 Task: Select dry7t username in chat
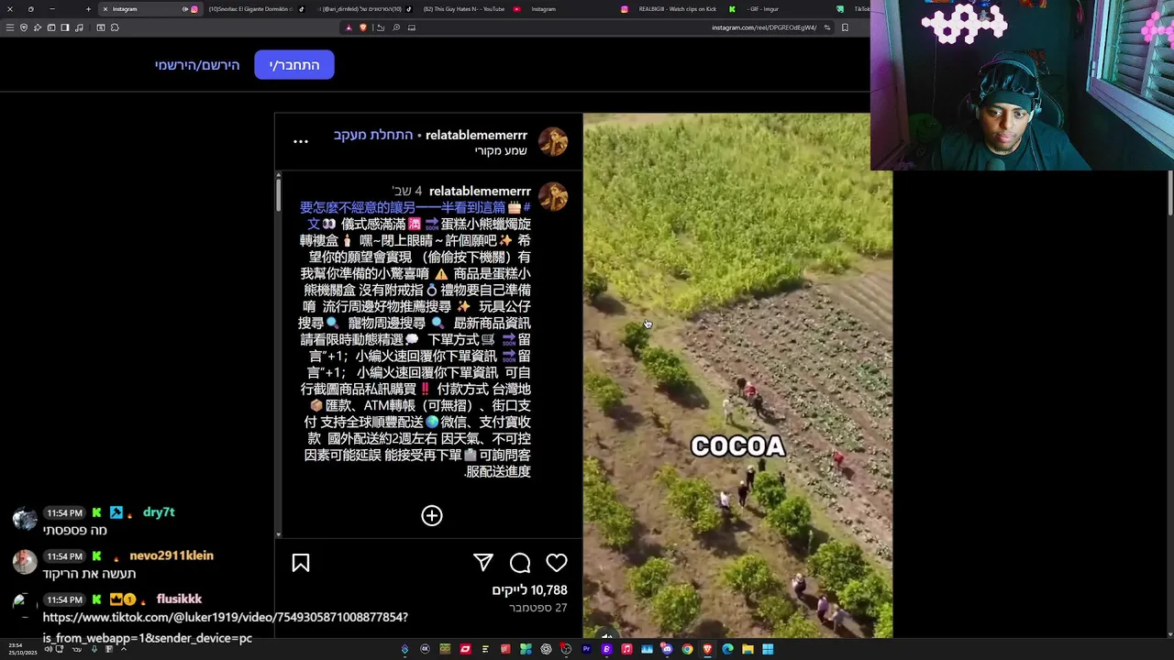[159, 512]
